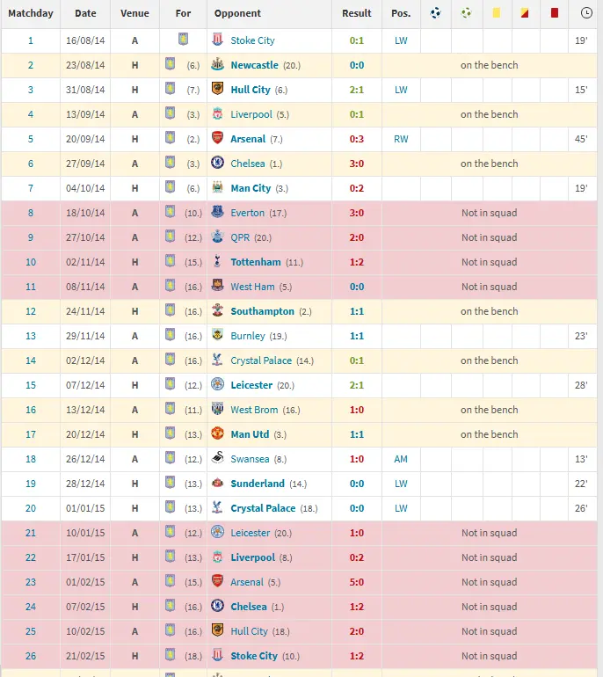Click the Result column header

tap(356, 13)
